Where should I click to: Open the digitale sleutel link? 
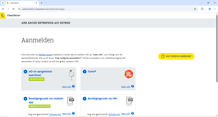pos(45,55)
